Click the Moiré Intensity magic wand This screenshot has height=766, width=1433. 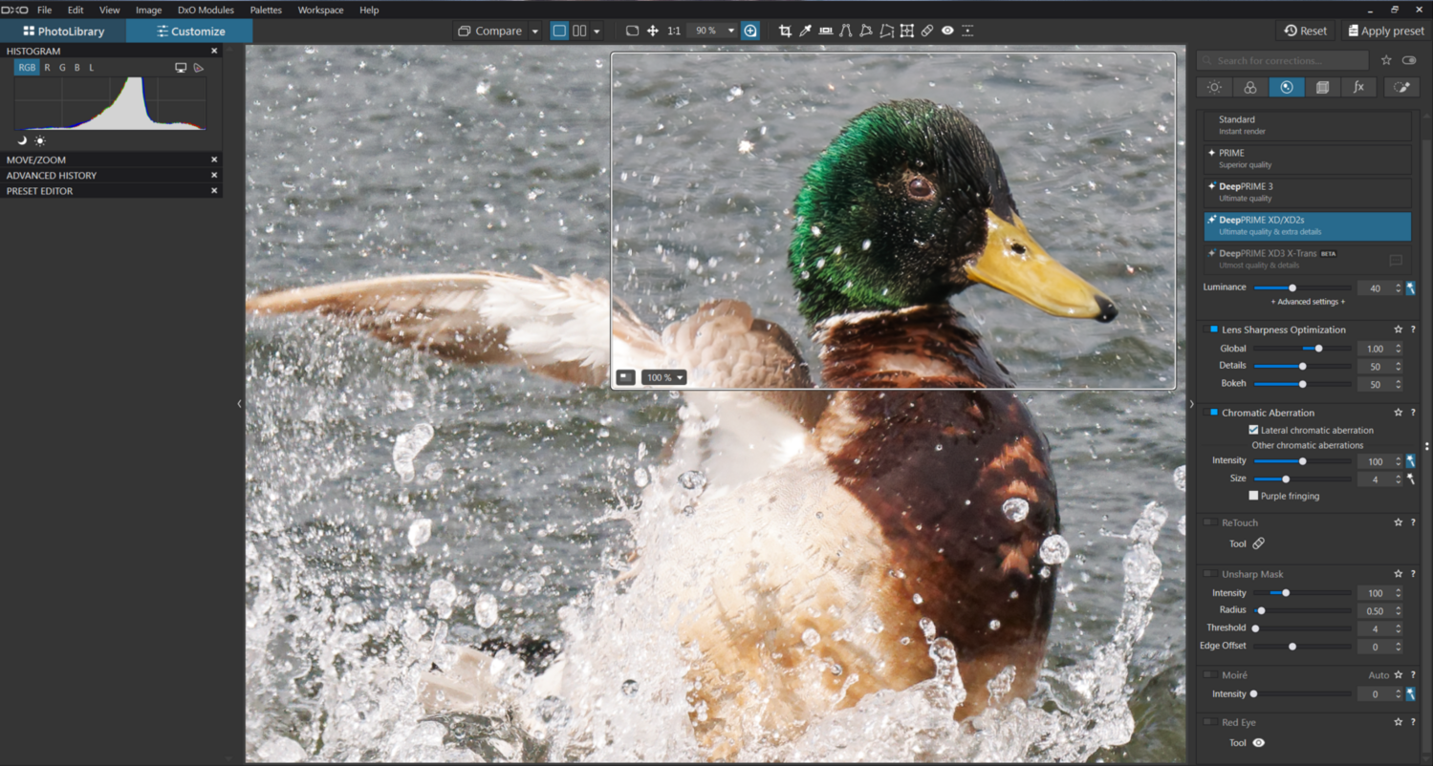(1411, 694)
